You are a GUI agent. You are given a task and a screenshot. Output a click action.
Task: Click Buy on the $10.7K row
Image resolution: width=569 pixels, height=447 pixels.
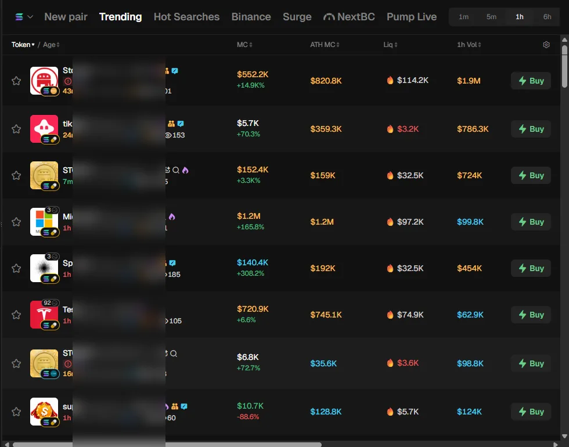point(531,412)
